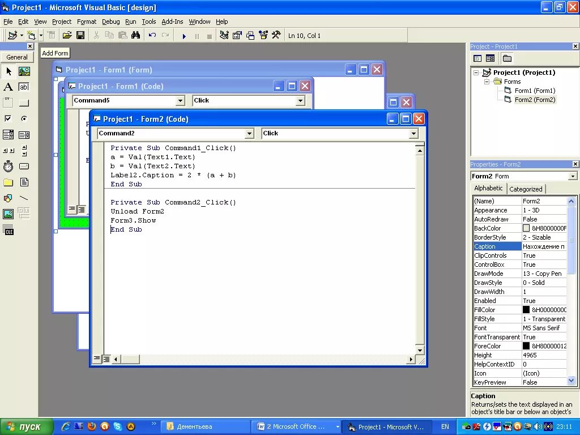Open Object Browser from the toolbar

coord(263,36)
